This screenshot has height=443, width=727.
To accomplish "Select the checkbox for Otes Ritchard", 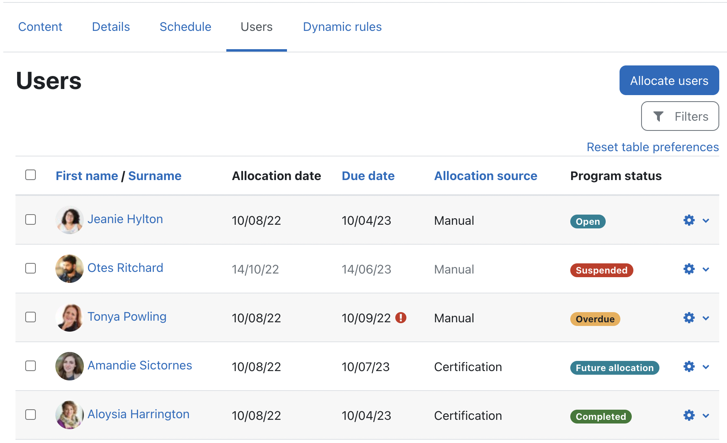I will click(31, 269).
